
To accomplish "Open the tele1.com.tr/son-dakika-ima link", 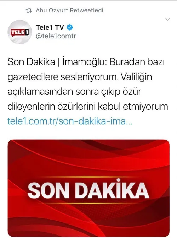I will pos(70,121).
